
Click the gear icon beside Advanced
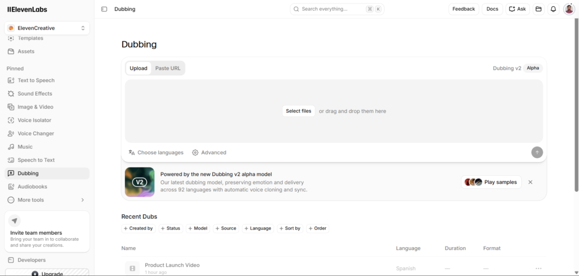tap(195, 153)
